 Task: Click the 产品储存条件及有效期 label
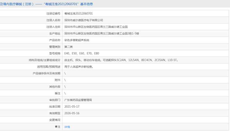coord(47,73)
